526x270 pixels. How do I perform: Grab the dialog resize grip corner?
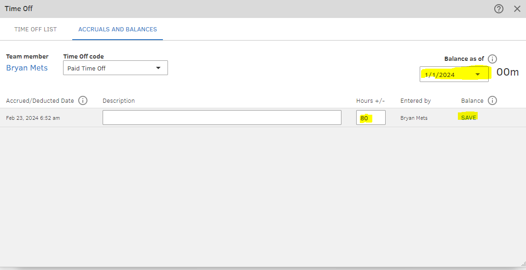522,264
